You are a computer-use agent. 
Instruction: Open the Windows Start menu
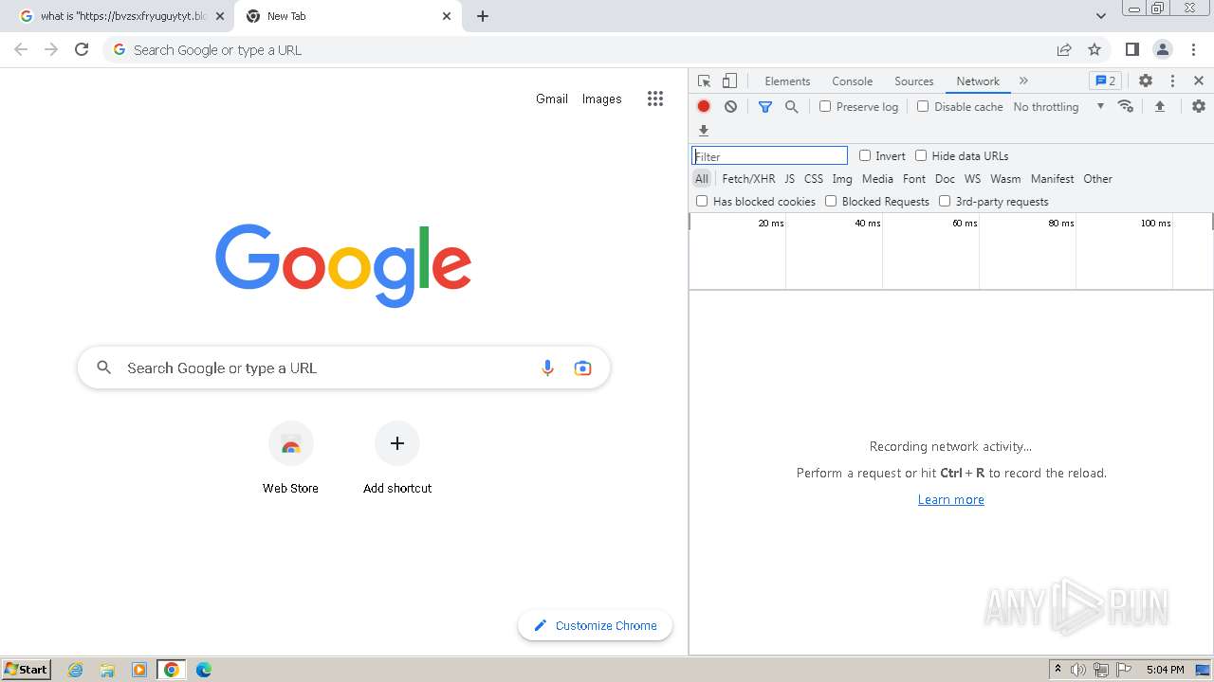click(x=27, y=670)
